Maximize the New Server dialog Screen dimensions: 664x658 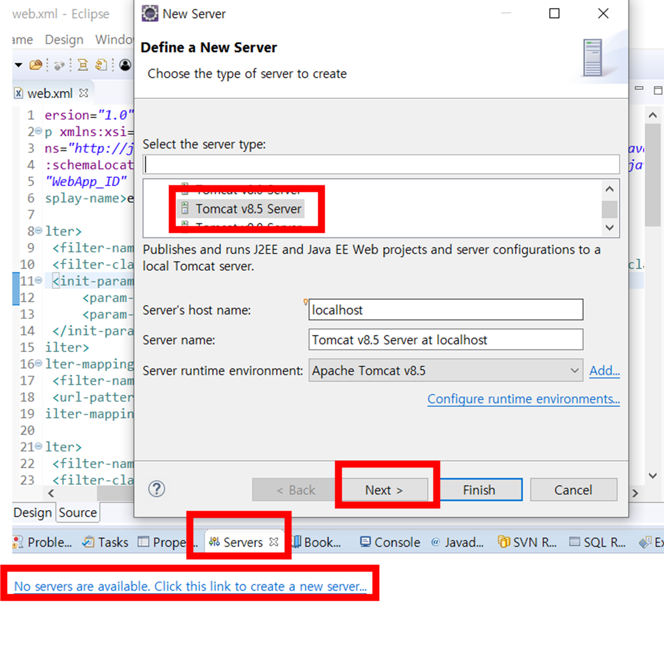[554, 13]
